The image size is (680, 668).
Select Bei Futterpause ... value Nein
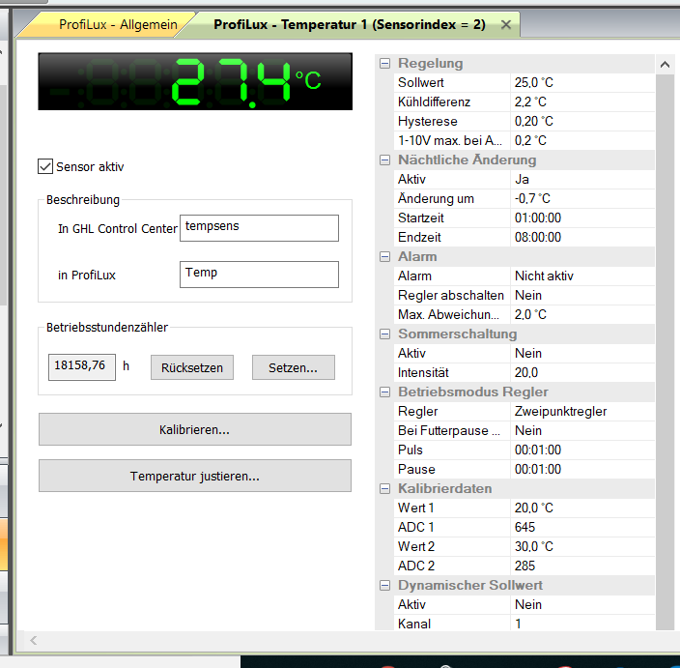pos(582,430)
